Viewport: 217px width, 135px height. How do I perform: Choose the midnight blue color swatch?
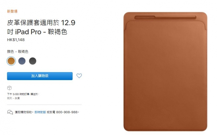click(x=22, y=61)
